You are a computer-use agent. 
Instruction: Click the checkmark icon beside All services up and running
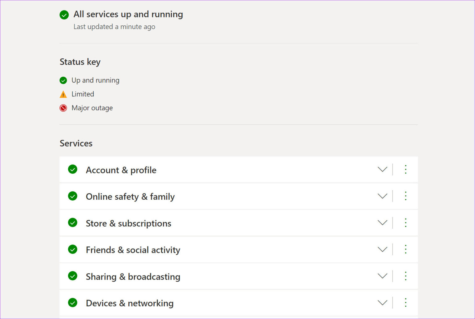64,15
